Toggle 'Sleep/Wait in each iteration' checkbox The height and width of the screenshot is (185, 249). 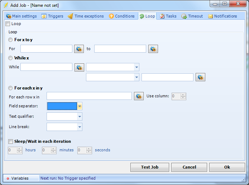point(11,141)
